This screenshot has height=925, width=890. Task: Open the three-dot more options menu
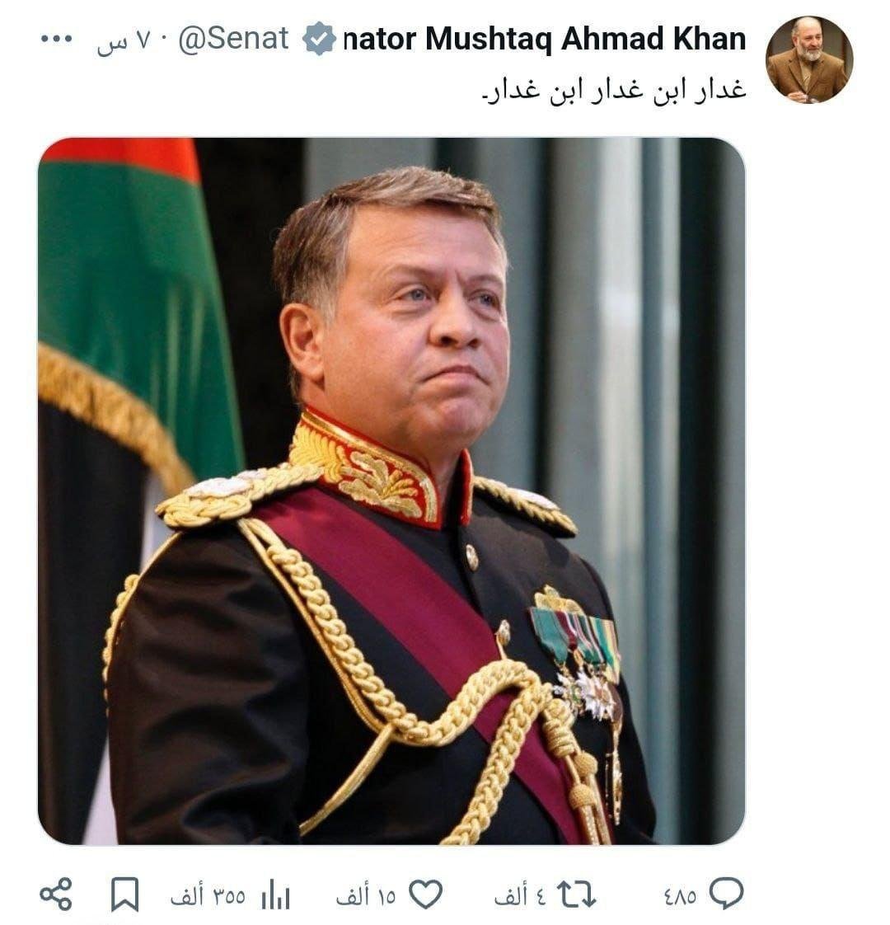[x=57, y=40]
